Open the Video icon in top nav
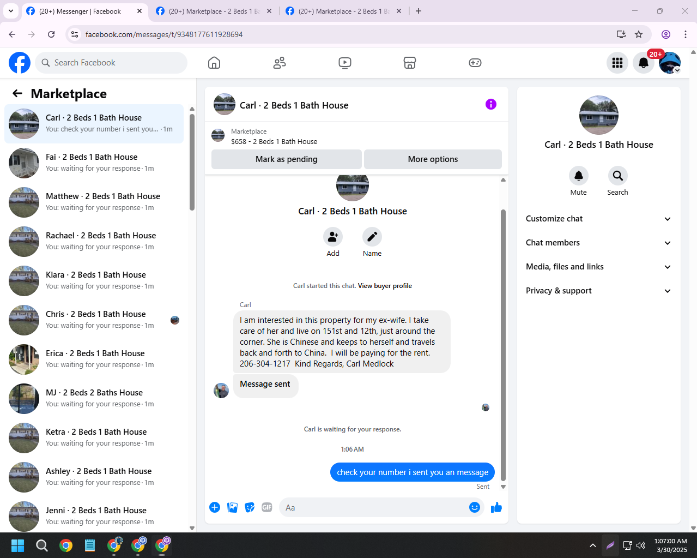Screen dimensions: 697x558 [345, 63]
